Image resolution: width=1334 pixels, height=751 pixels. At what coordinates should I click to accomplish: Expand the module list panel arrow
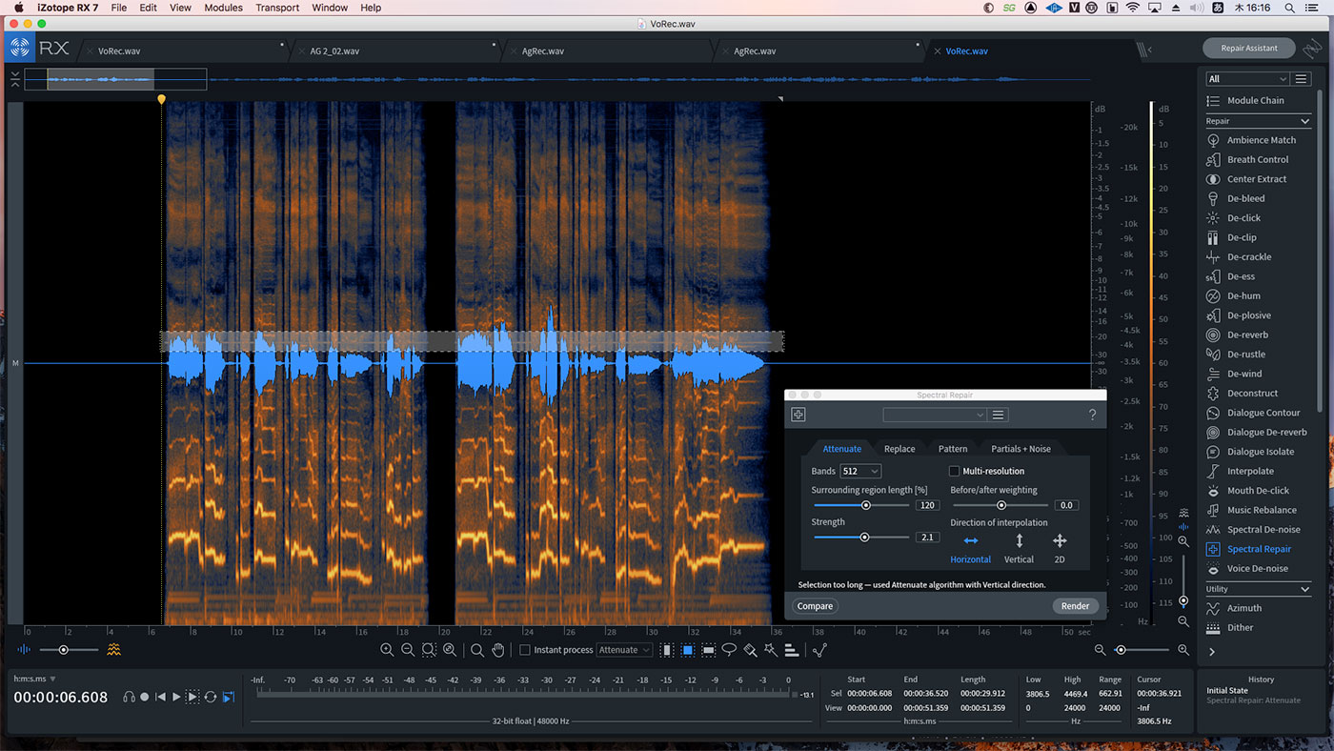tap(1212, 652)
